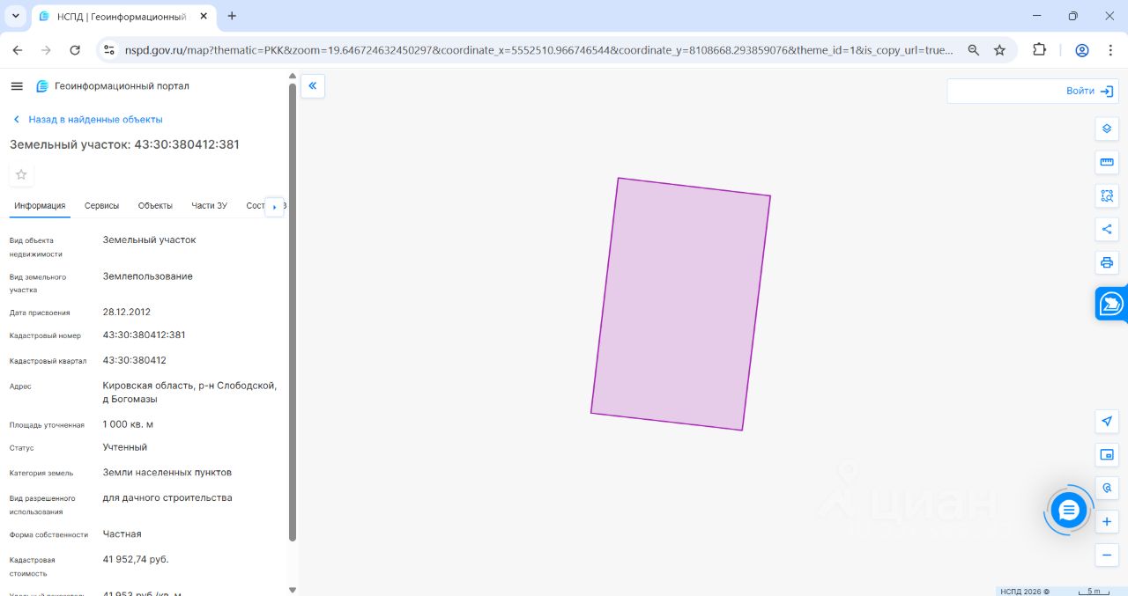1128x596 pixels.
Task: Open the Части ЗУ tab
Action: coord(210,205)
